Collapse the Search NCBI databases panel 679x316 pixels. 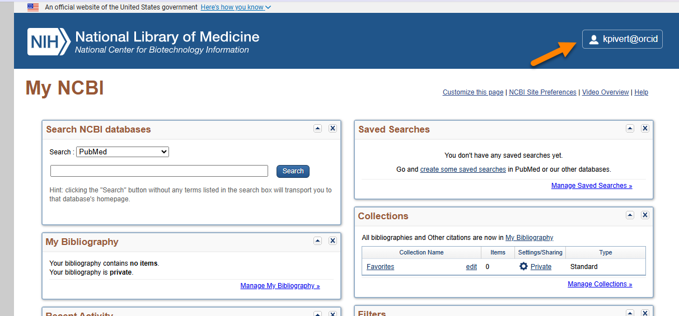317,128
